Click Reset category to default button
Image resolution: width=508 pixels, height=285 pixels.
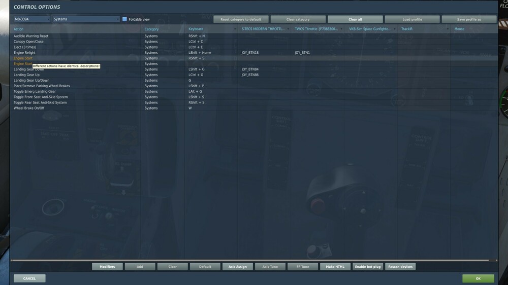click(x=241, y=19)
